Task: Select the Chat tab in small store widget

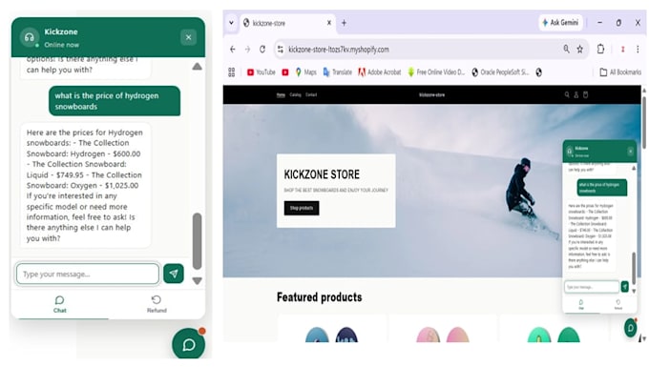Action: point(581,304)
